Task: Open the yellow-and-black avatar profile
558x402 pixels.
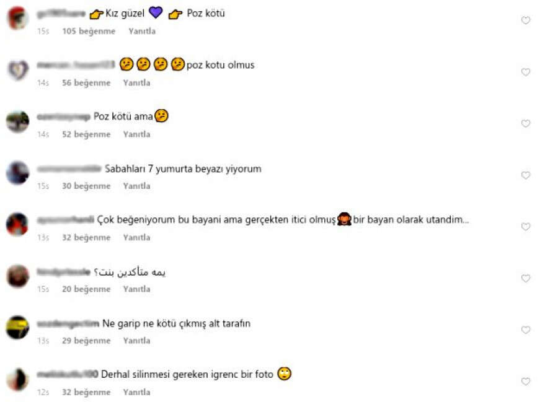Action: point(17,327)
